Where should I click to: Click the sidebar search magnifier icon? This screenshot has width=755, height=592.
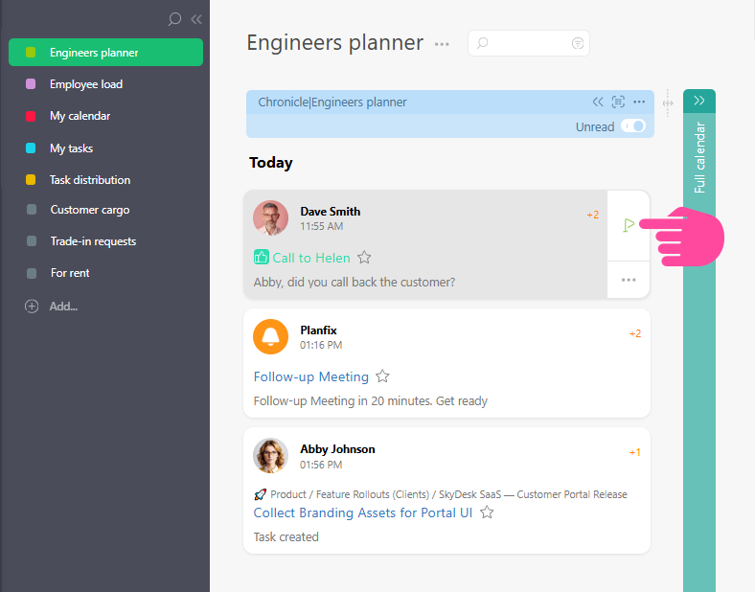point(174,19)
